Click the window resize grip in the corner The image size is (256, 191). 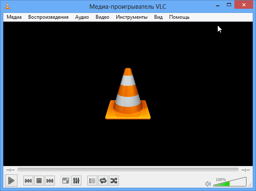click(250, 185)
